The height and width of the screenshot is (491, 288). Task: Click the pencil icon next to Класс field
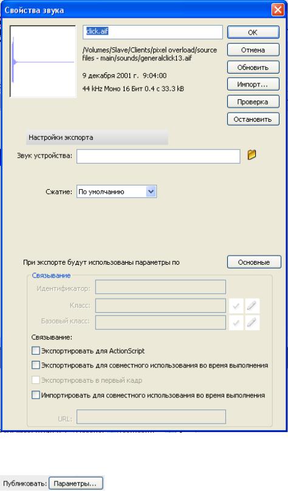click(x=252, y=306)
